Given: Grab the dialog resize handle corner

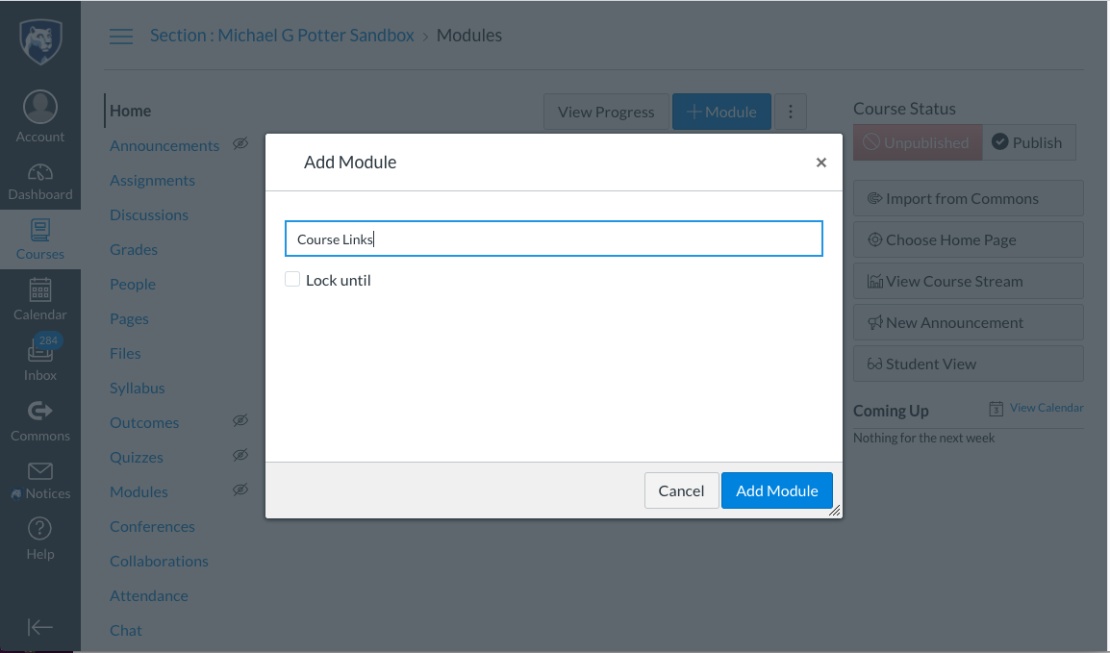Looking at the screenshot, I should pyautogui.click(x=835, y=510).
